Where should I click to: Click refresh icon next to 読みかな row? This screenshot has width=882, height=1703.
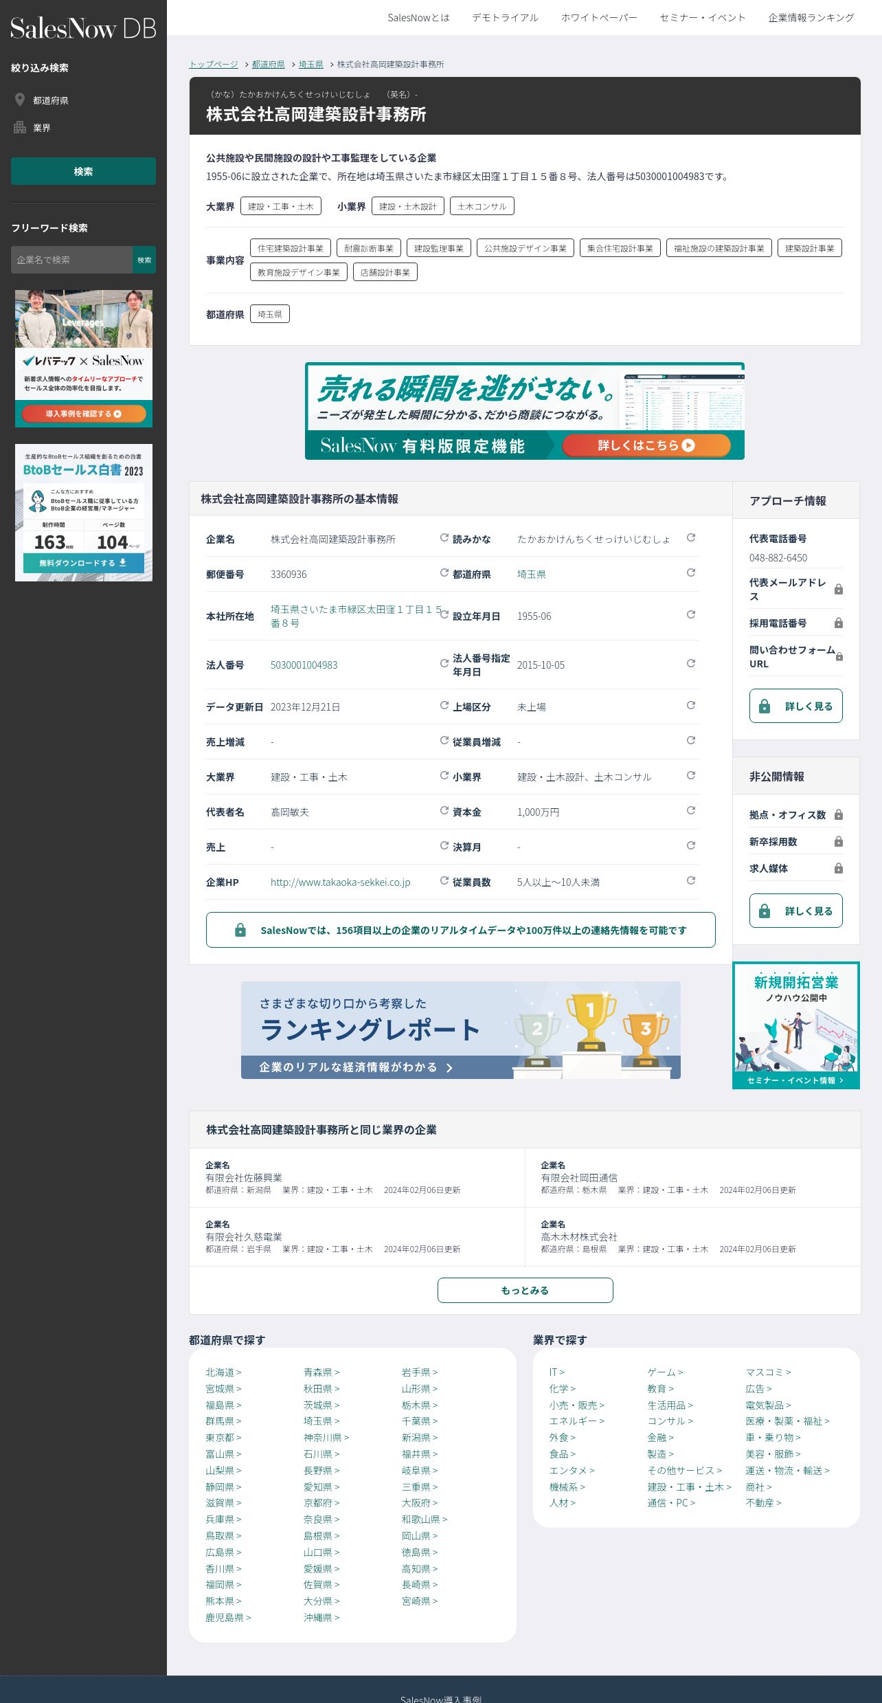691,537
